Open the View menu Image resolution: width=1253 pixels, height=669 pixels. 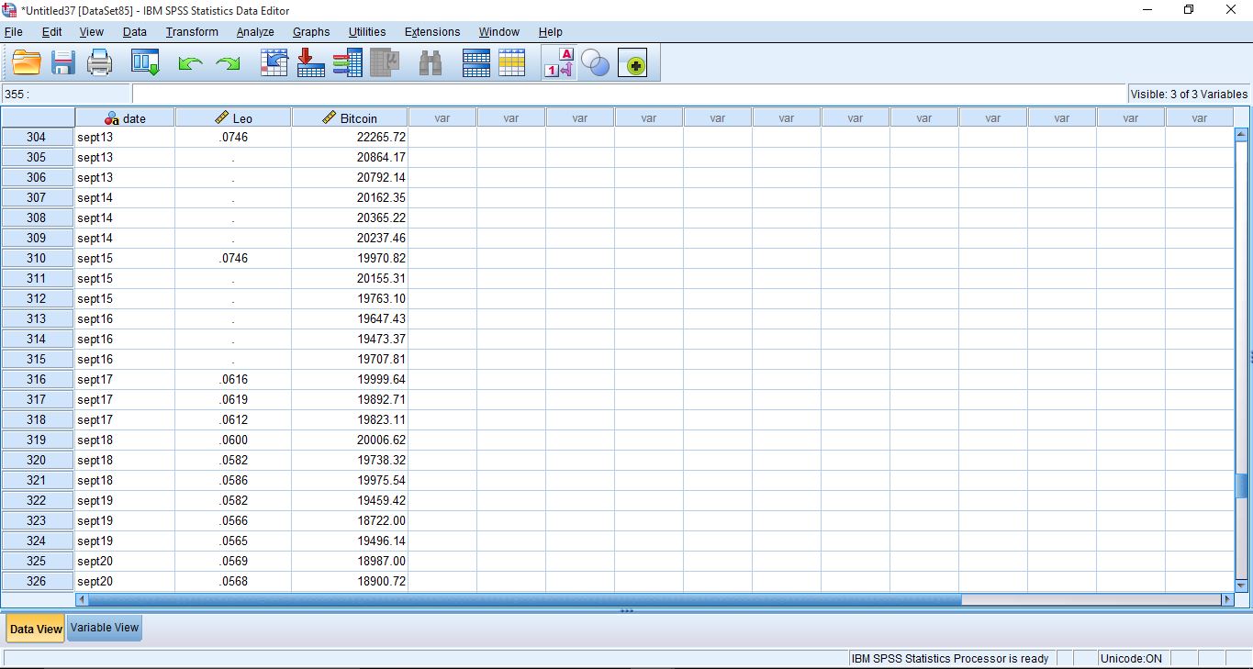[92, 31]
